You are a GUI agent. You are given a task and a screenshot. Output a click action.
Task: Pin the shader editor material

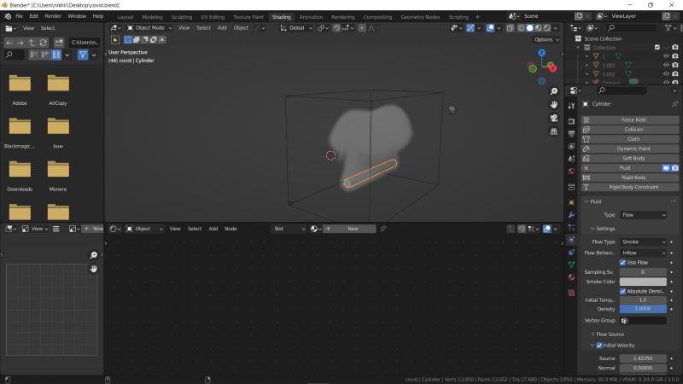pos(382,229)
